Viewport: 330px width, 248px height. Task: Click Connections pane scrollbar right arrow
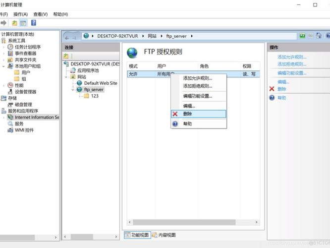tap(116, 237)
